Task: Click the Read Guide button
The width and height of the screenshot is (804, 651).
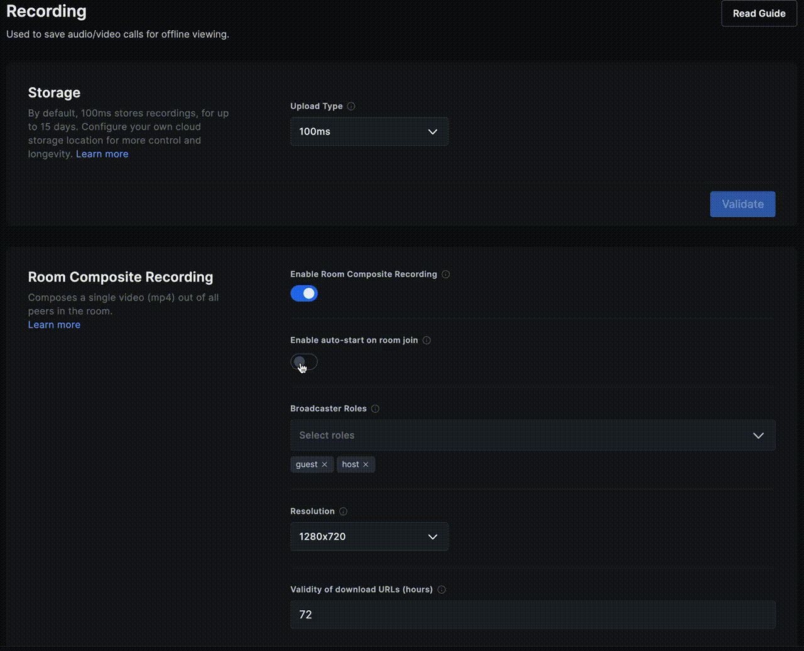Action: pos(759,13)
